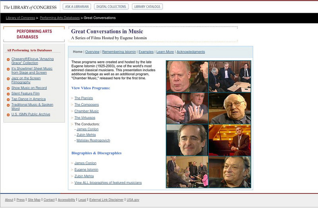
Task: Open Silent Feature Film database
Action: (25, 93)
